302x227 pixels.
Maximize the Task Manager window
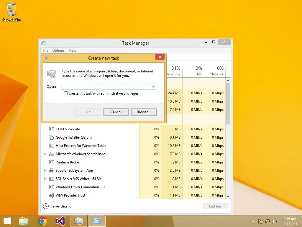click(214, 42)
